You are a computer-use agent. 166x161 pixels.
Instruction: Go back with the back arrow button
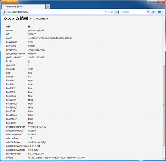(x=4, y=12)
